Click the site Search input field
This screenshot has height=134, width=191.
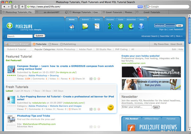point(20,36)
